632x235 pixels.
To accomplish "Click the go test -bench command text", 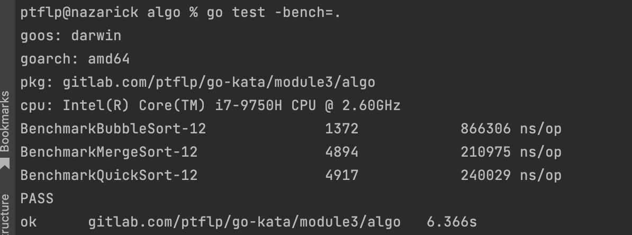I will [x=273, y=12].
